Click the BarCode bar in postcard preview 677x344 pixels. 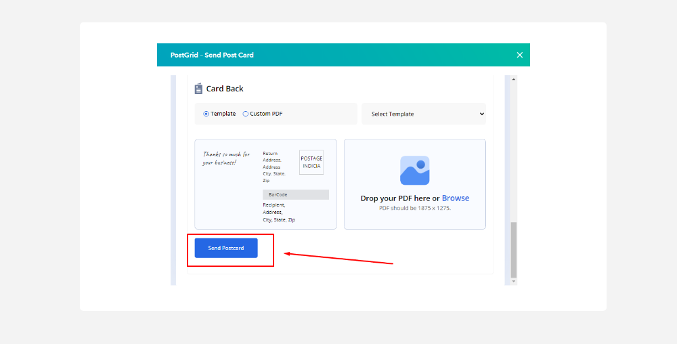pos(295,194)
